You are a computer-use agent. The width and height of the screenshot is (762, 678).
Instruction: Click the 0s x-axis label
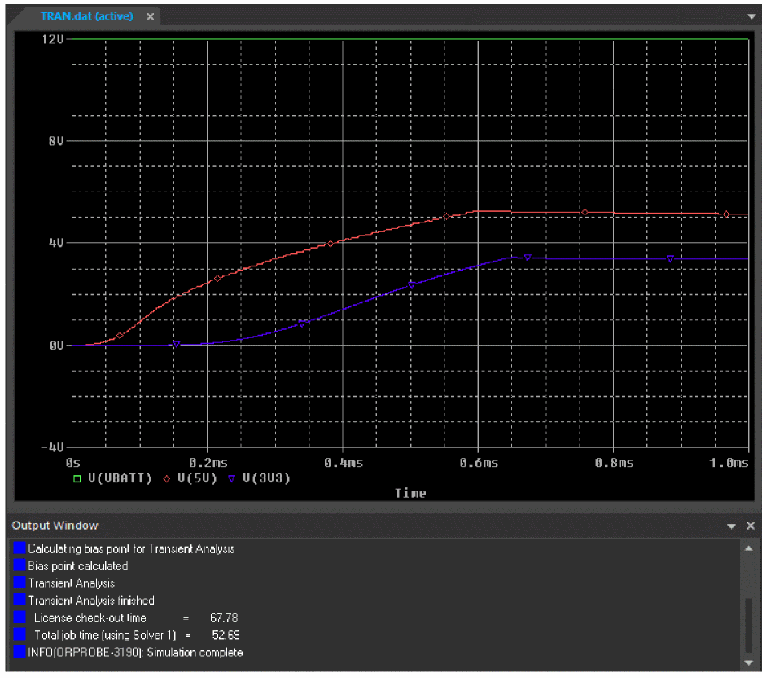pos(73,463)
